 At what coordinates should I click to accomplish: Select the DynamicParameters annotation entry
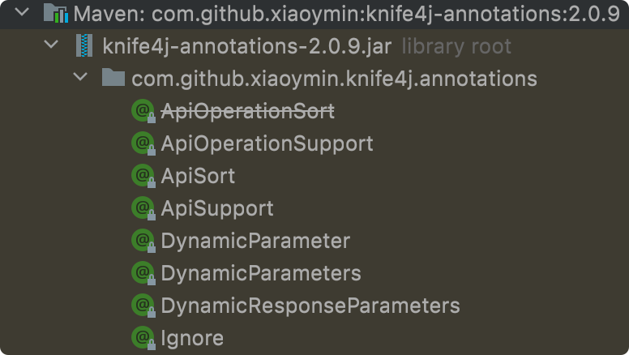[x=261, y=274]
